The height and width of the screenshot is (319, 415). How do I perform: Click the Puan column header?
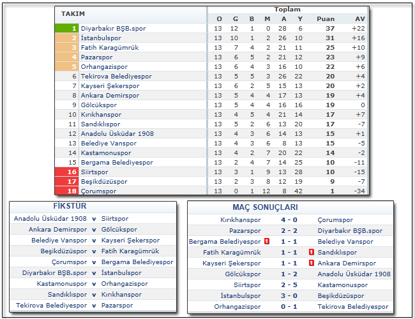click(326, 19)
